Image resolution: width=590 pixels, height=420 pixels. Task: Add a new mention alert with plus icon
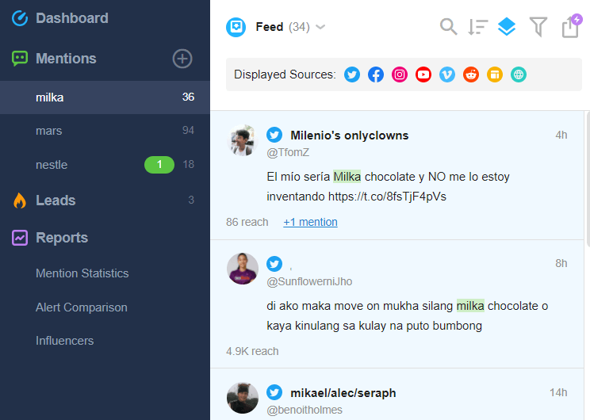[x=182, y=59]
